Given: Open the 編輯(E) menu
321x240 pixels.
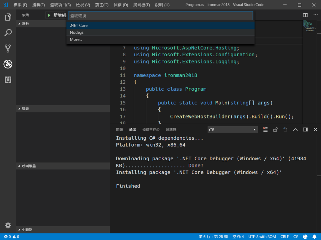Looking at the screenshot, I should [39, 5].
